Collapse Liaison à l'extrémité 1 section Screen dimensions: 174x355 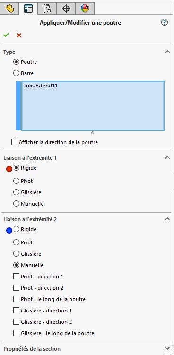(167, 157)
